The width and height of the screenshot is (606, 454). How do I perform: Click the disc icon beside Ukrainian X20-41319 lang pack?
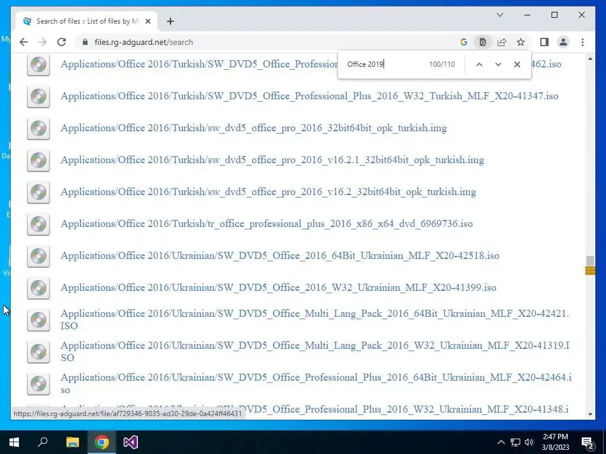pos(38,352)
